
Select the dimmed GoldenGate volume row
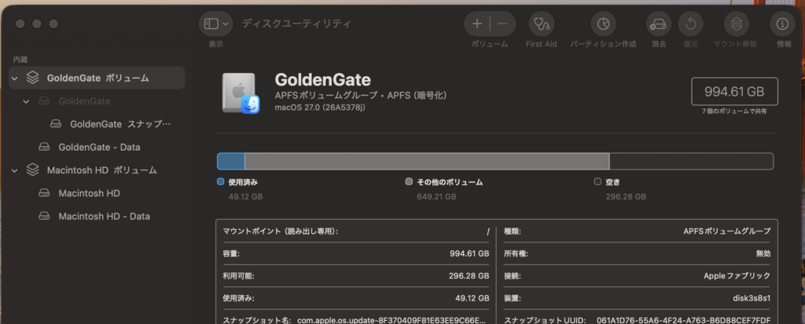pyautogui.click(x=97, y=101)
